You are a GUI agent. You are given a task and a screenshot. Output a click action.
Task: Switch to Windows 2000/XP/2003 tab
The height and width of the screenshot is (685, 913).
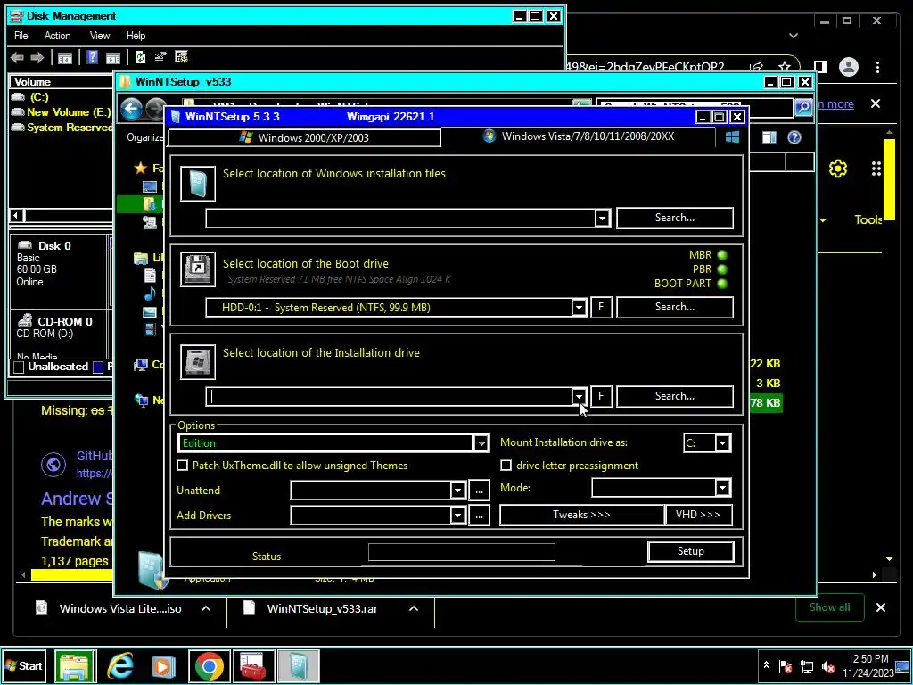pyautogui.click(x=305, y=138)
